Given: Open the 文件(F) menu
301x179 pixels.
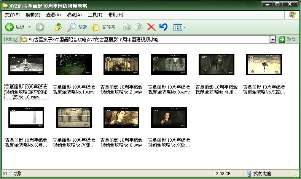Looking at the screenshot, I should click(x=12, y=15).
